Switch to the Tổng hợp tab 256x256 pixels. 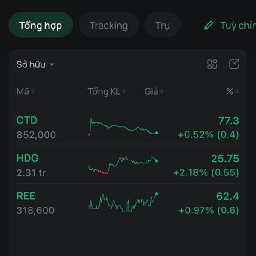tap(41, 26)
